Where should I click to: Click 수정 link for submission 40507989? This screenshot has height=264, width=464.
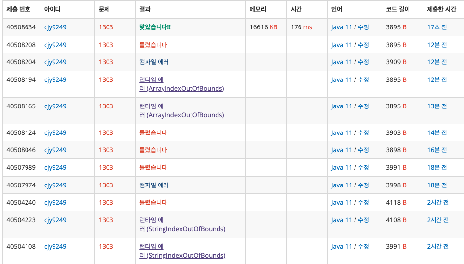(363, 168)
